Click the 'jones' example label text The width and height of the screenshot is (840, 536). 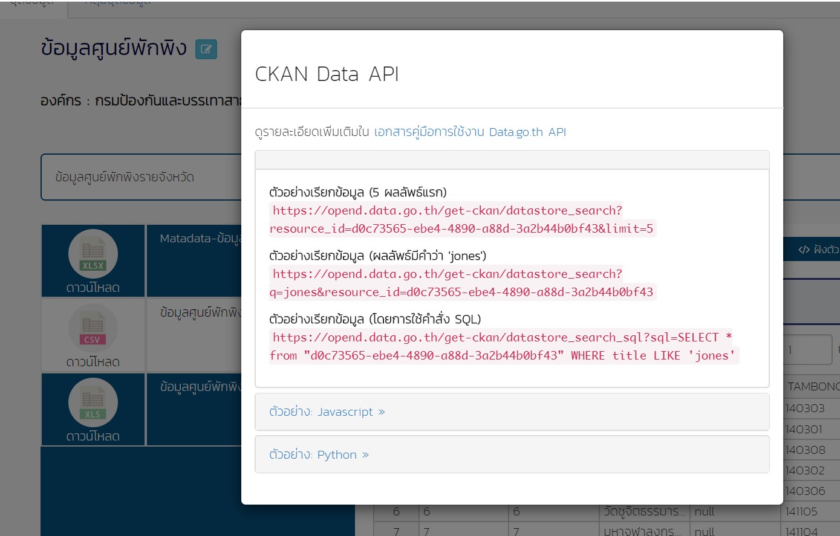378,256
